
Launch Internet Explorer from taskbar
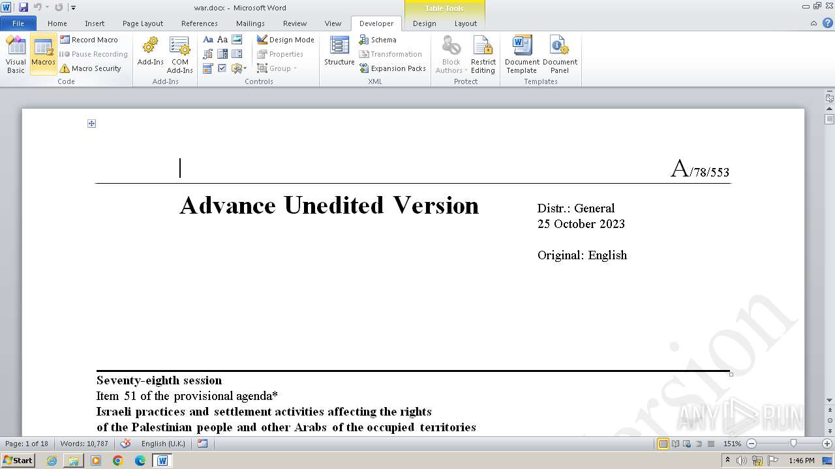pos(52,461)
